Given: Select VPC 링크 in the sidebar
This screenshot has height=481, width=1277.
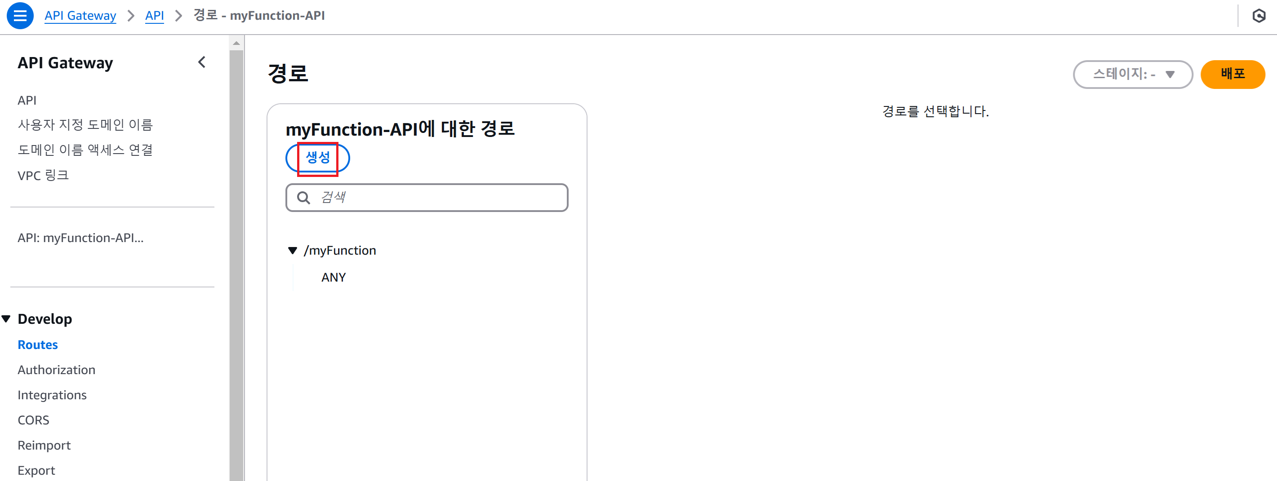Looking at the screenshot, I should pyautogui.click(x=43, y=175).
